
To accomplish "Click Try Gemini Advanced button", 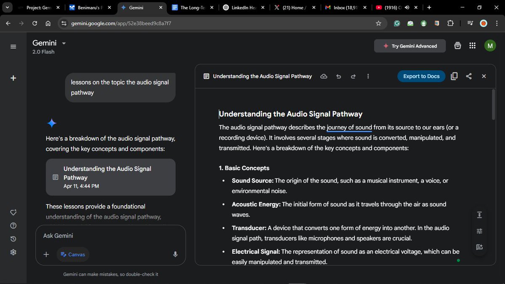I will 410,46.
